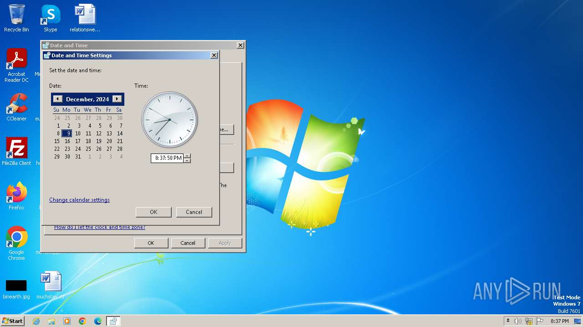Select December 10 in calendar

(x=78, y=134)
